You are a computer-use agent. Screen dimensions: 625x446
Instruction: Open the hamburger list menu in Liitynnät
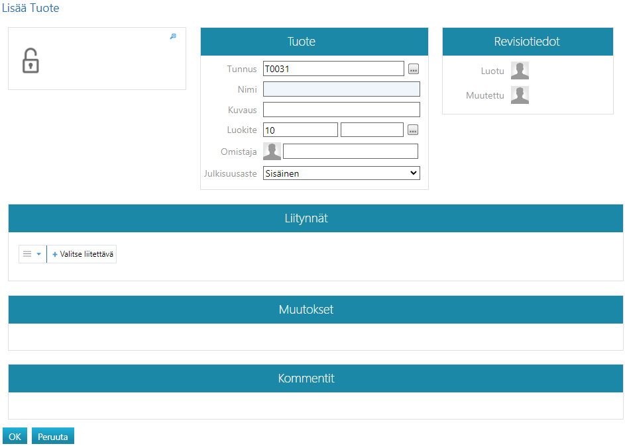[32, 254]
